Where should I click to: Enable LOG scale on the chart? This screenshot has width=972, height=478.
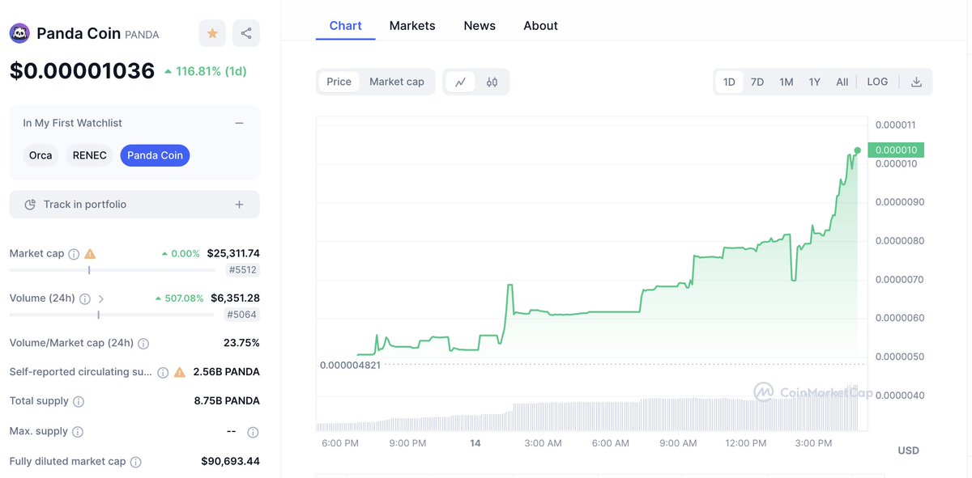point(877,81)
